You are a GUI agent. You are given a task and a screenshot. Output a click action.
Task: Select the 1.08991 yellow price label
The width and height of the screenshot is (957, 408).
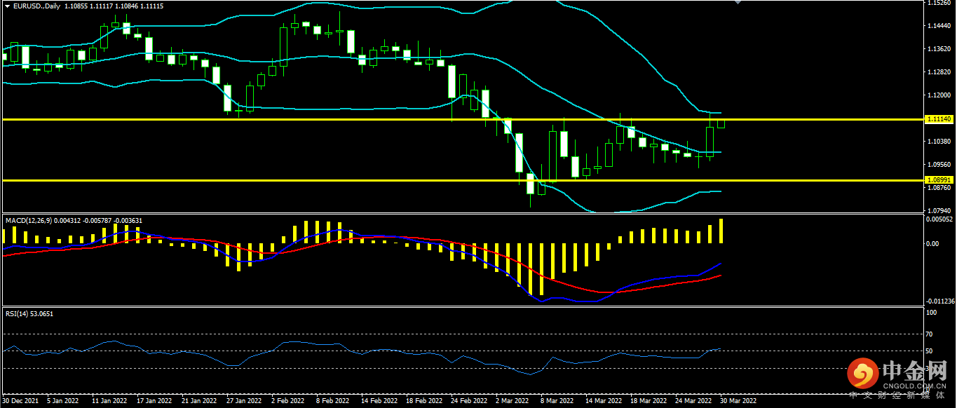[938, 180]
